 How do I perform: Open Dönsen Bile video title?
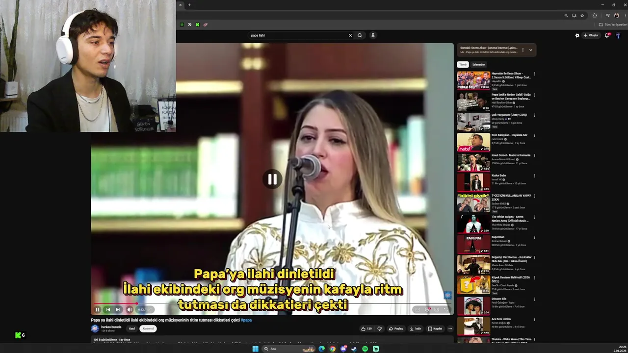coord(499,299)
